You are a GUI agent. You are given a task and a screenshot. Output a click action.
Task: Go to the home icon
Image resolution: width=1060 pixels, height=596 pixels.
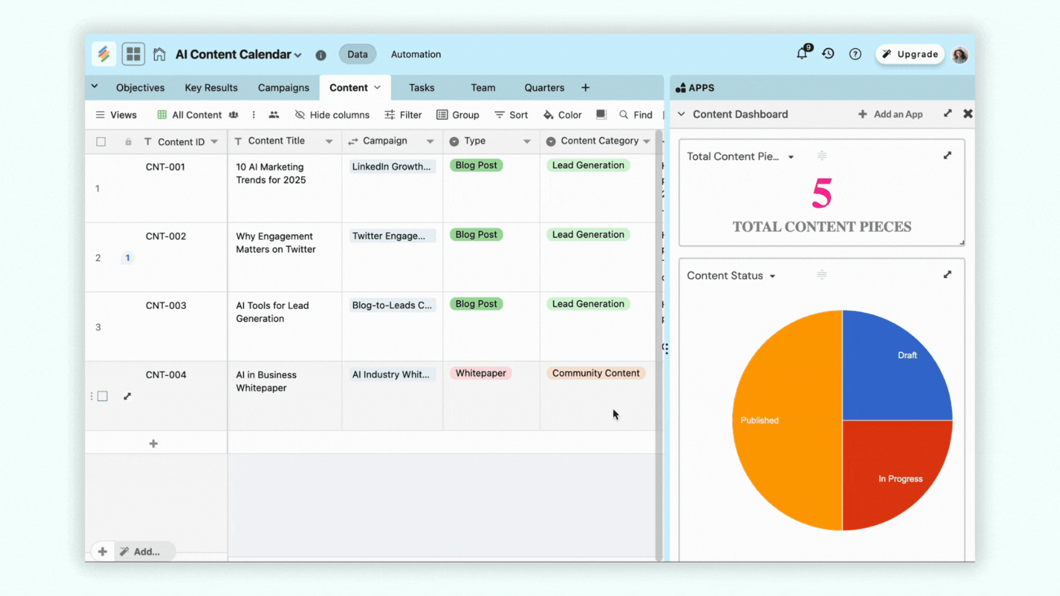pos(160,54)
